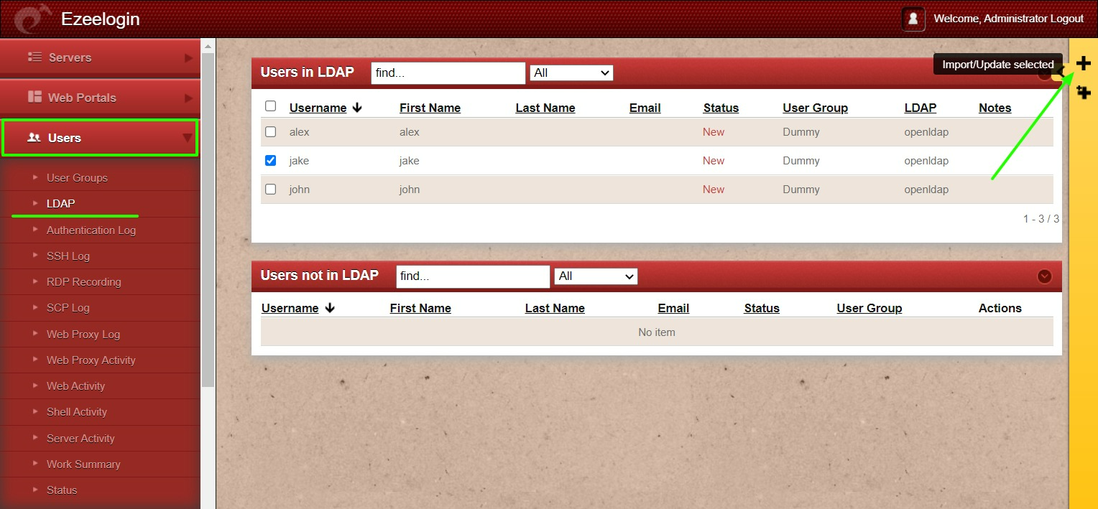Image resolution: width=1098 pixels, height=509 pixels.
Task: Open the All filter dropdown in Users not in LDAP
Action: point(596,276)
